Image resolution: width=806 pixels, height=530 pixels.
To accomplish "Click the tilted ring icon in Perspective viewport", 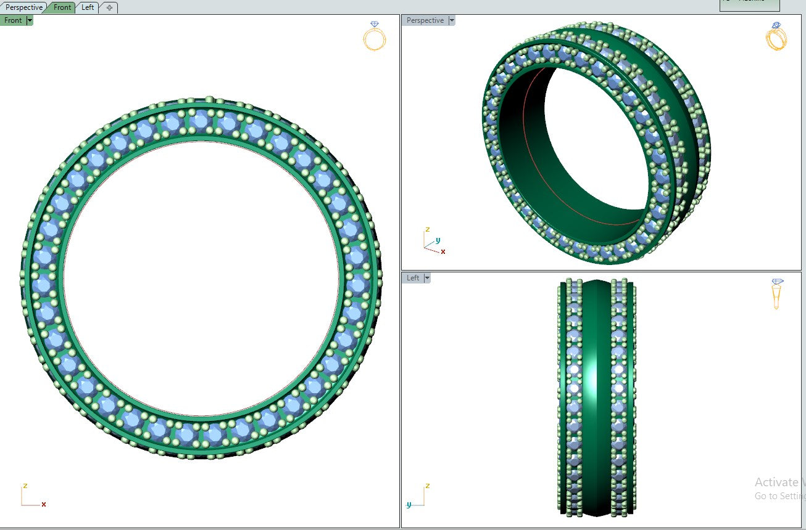I will tap(776, 36).
